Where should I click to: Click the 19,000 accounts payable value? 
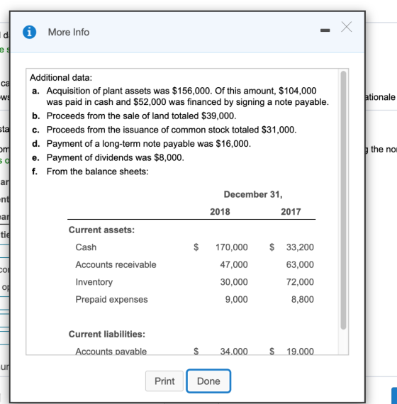coord(300,351)
